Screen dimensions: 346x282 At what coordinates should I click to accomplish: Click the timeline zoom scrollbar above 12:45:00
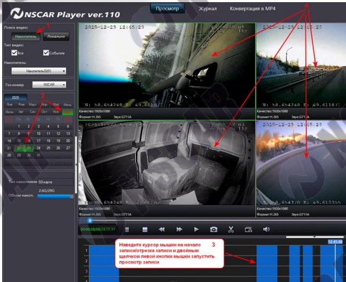[314, 237]
